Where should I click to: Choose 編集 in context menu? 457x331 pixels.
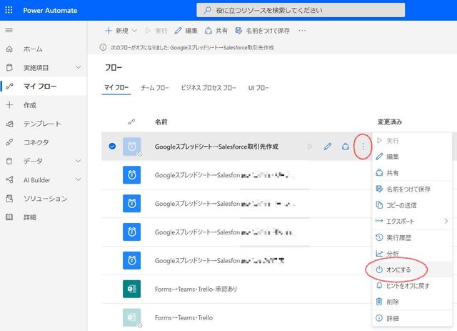point(412,157)
